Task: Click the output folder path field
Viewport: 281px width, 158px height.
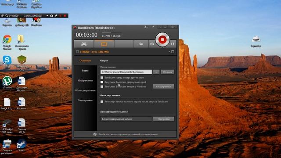Action: pyautogui.click(x=126, y=72)
